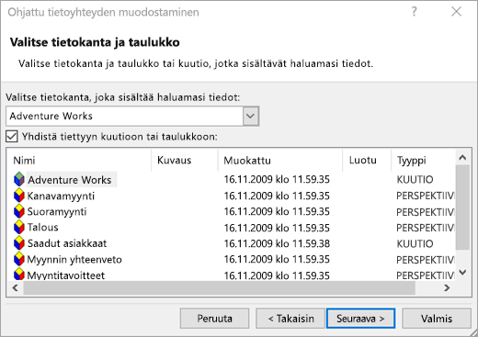Click the Talous row type value
478x337 pixels.
tap(426, 228)
